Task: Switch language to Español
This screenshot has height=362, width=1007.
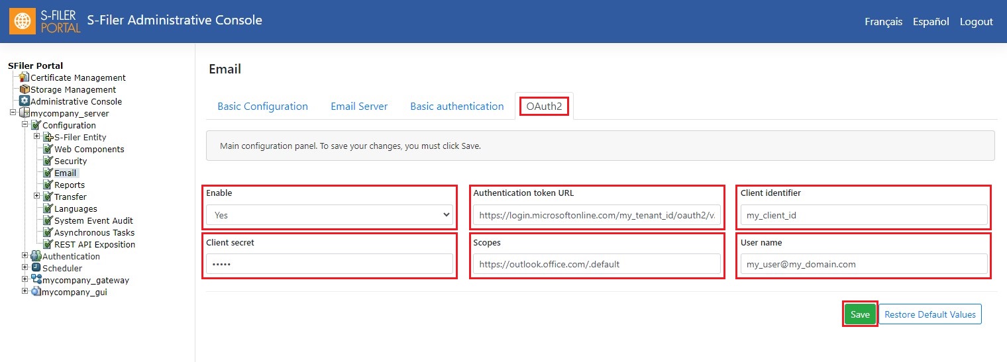Action: [931, 22]
